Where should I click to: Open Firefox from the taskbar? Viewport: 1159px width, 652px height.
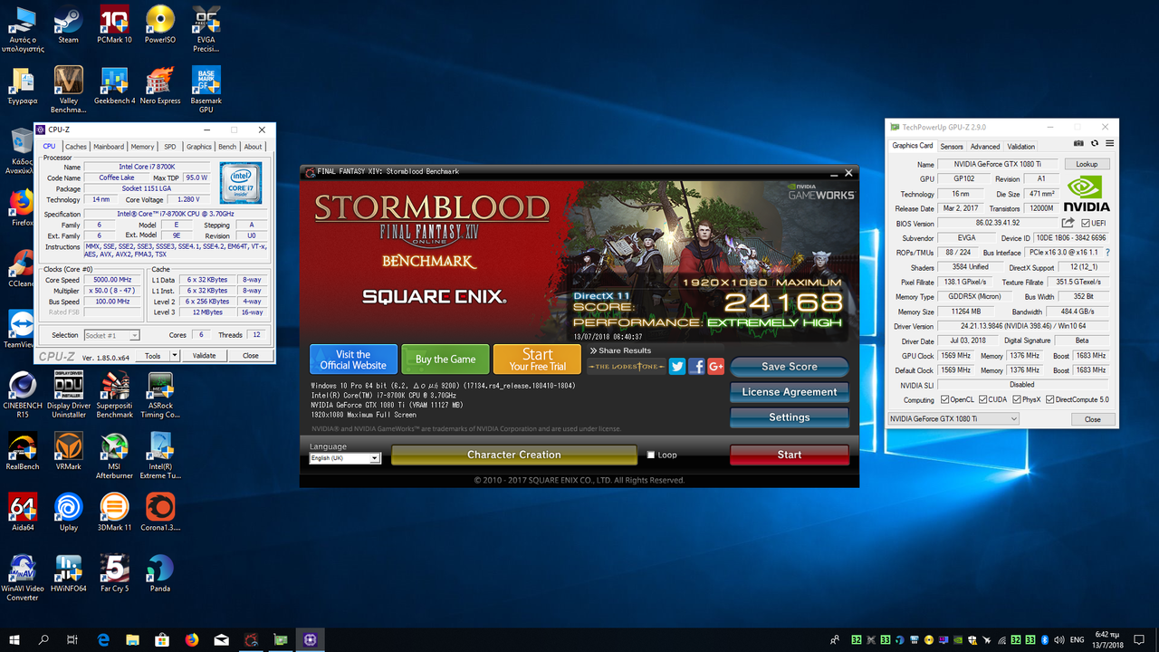coord(192,639)
